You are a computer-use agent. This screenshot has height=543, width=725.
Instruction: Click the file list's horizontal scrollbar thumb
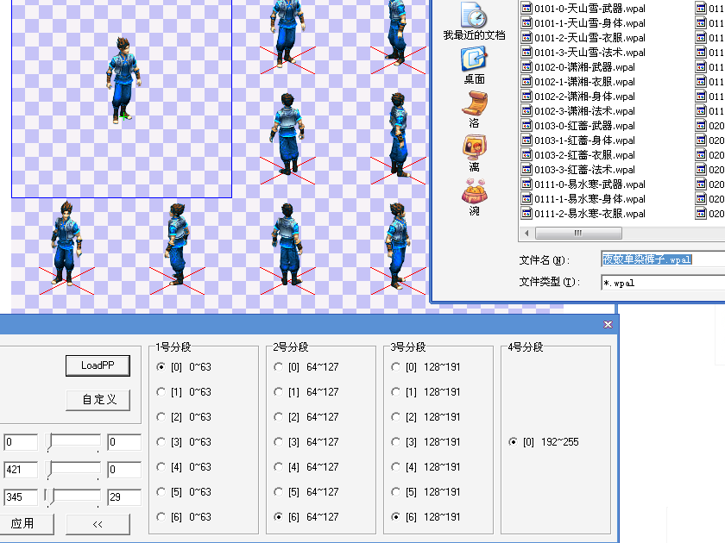[578, 234]
